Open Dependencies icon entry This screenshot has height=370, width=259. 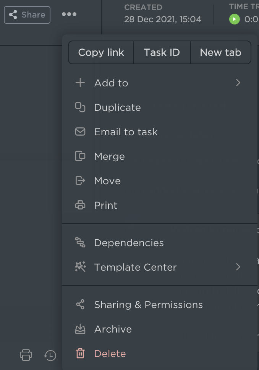point(80,243)
